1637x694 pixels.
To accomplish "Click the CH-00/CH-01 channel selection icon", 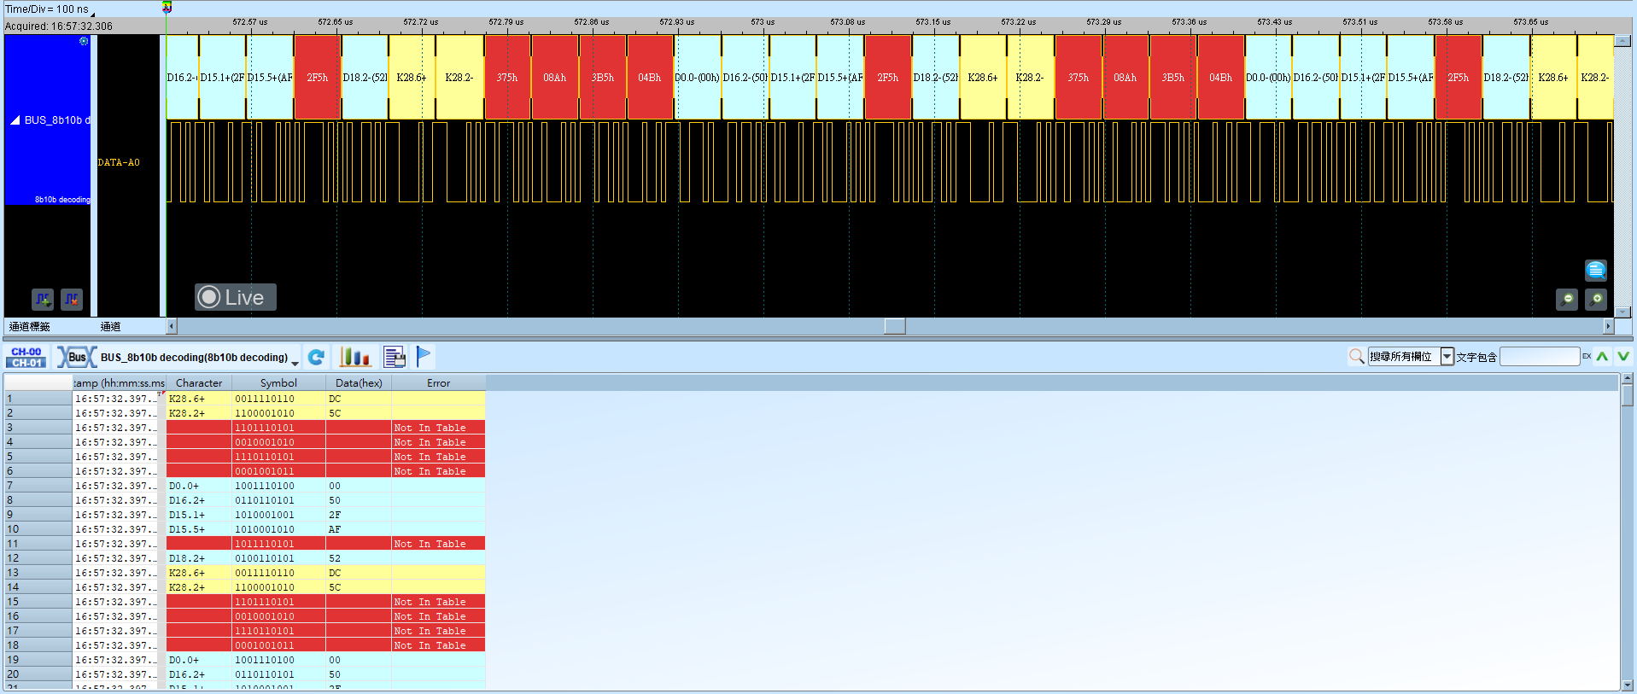I will click(26, 357).
